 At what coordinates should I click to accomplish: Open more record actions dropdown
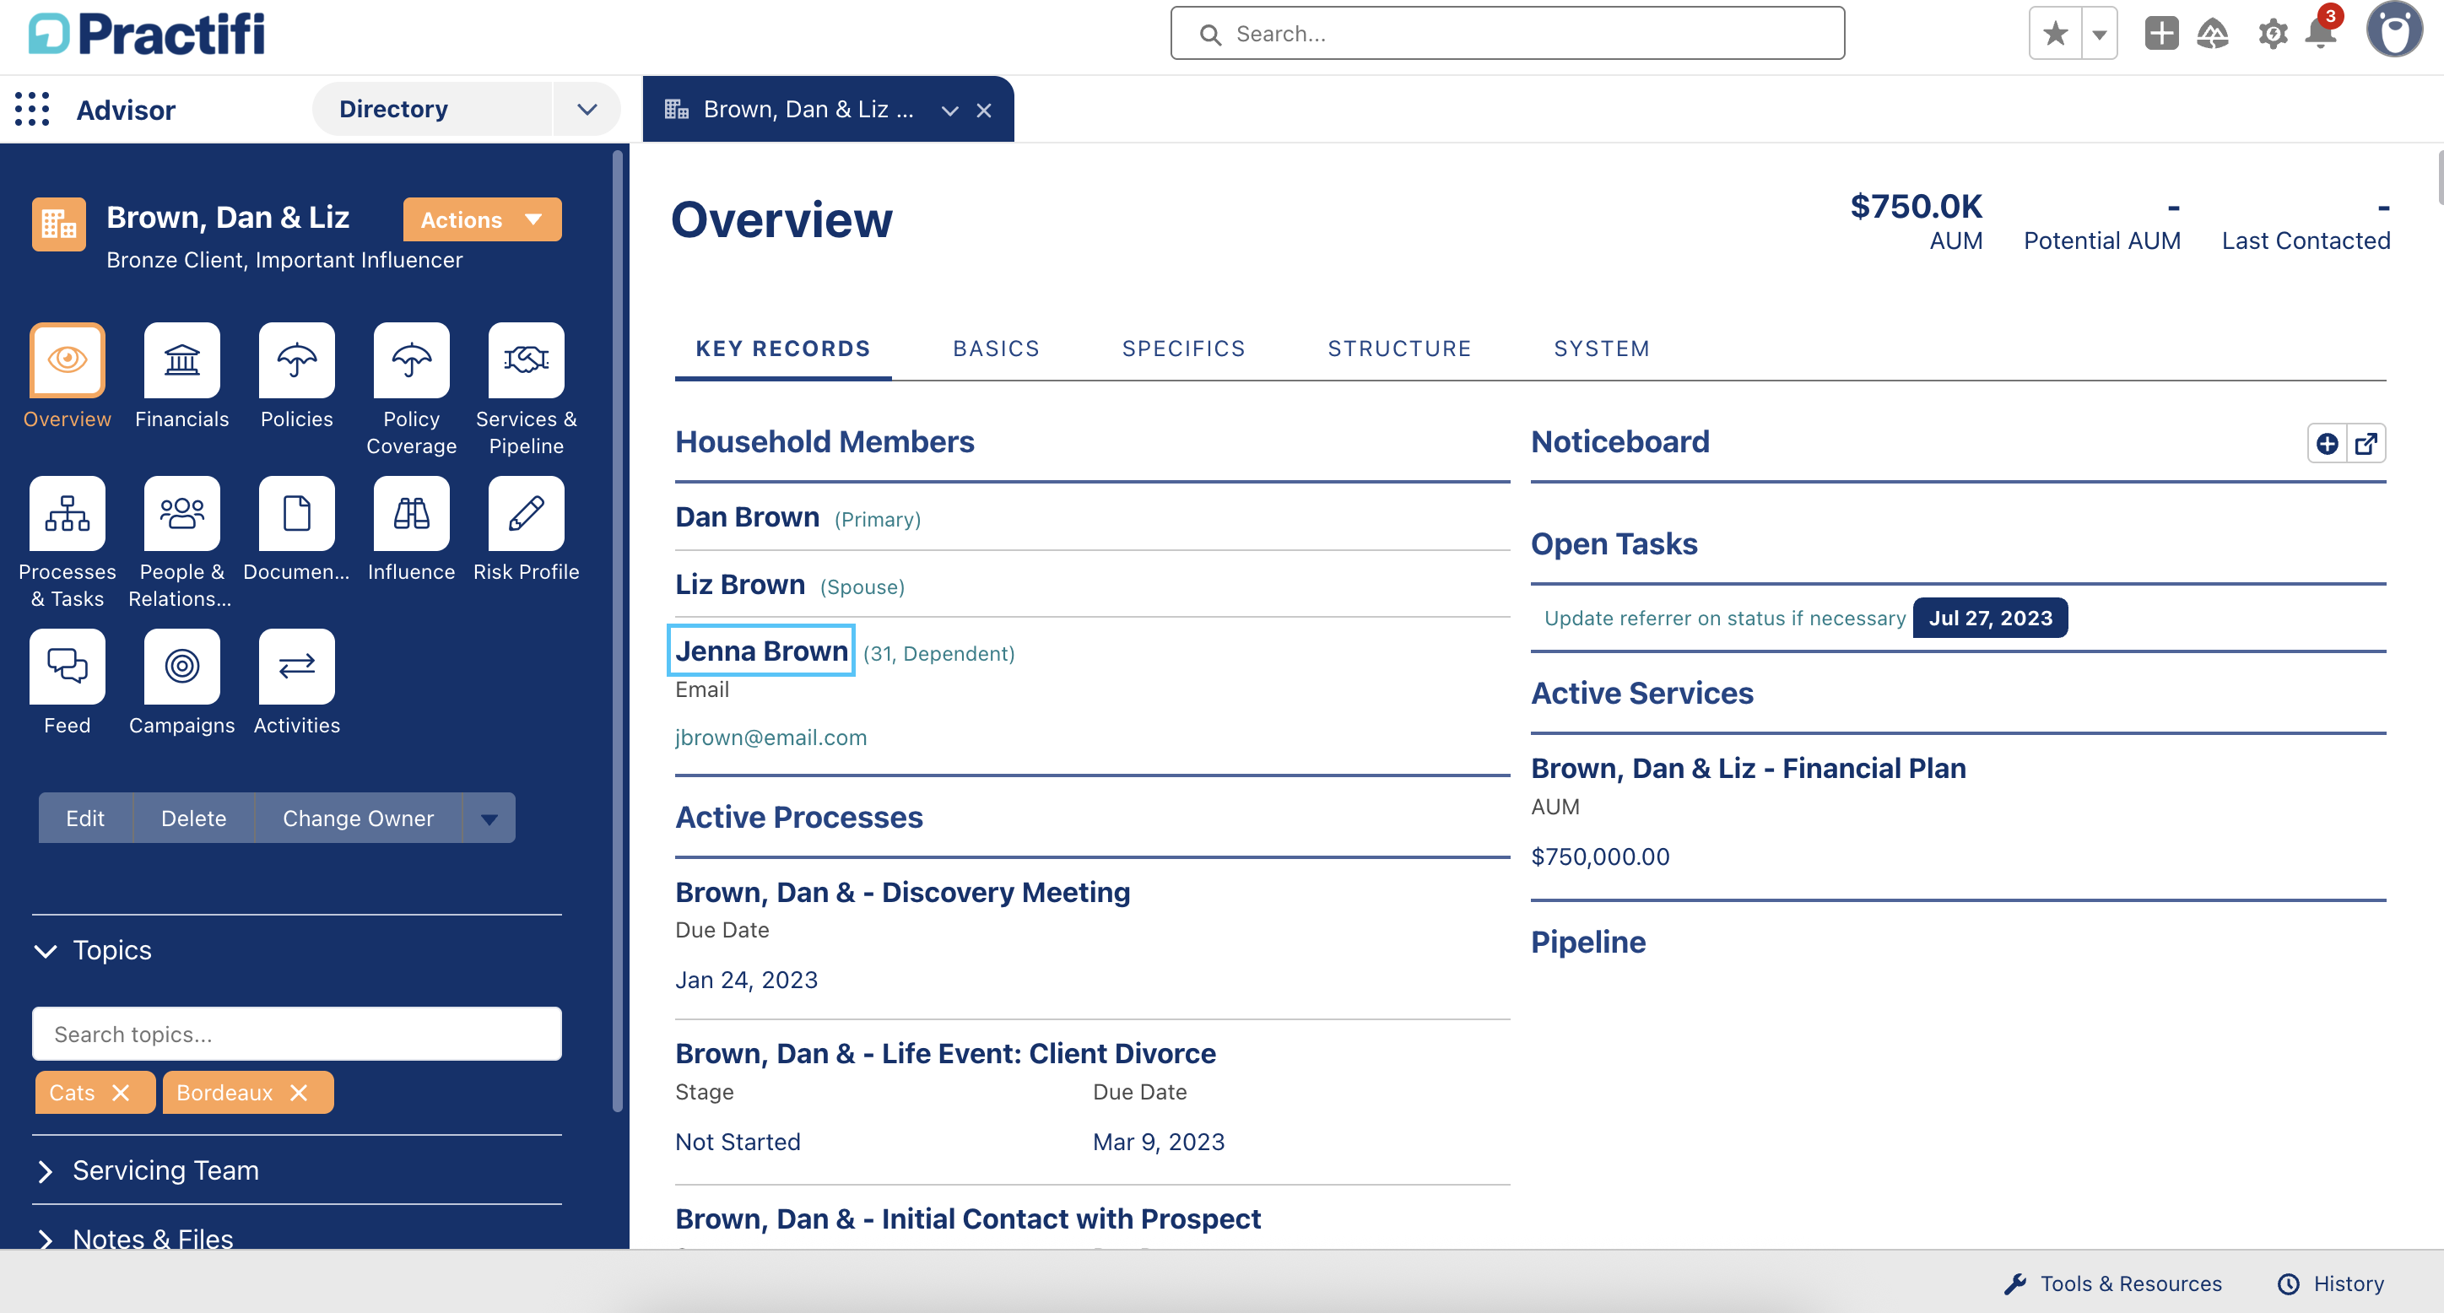(489, 818)
